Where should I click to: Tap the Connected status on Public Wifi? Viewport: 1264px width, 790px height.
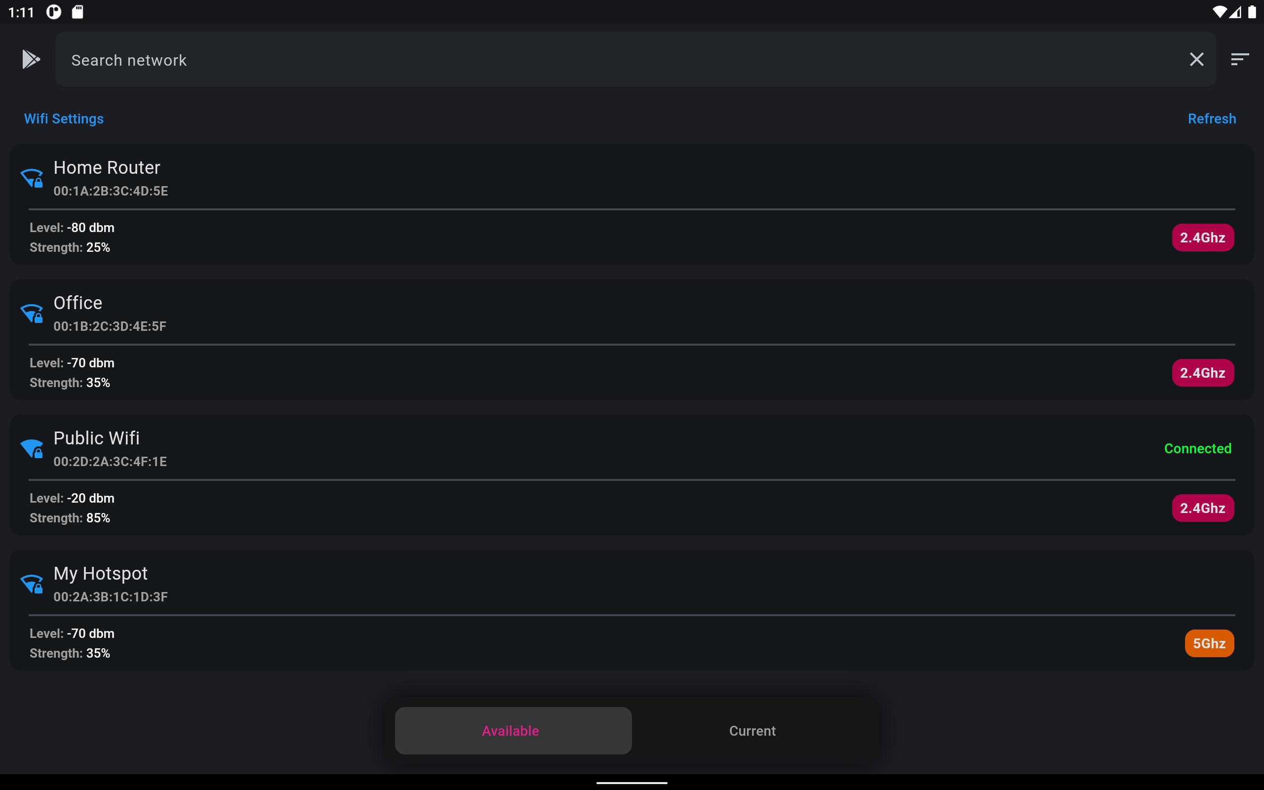[x=1198, y=448]
